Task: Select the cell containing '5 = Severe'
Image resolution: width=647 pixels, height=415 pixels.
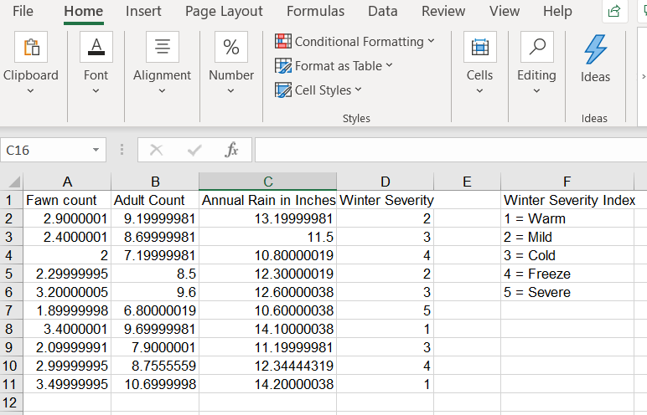Action: pos(567,292)
